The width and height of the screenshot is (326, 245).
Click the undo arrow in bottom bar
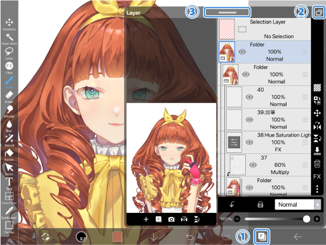190,237
